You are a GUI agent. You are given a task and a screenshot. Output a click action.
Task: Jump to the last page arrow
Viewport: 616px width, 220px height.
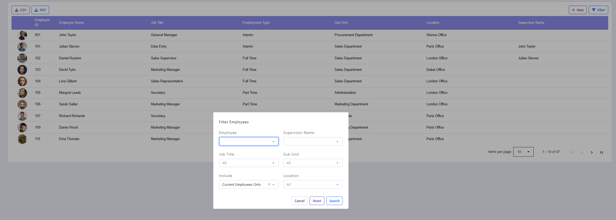[x=601, y=152]
